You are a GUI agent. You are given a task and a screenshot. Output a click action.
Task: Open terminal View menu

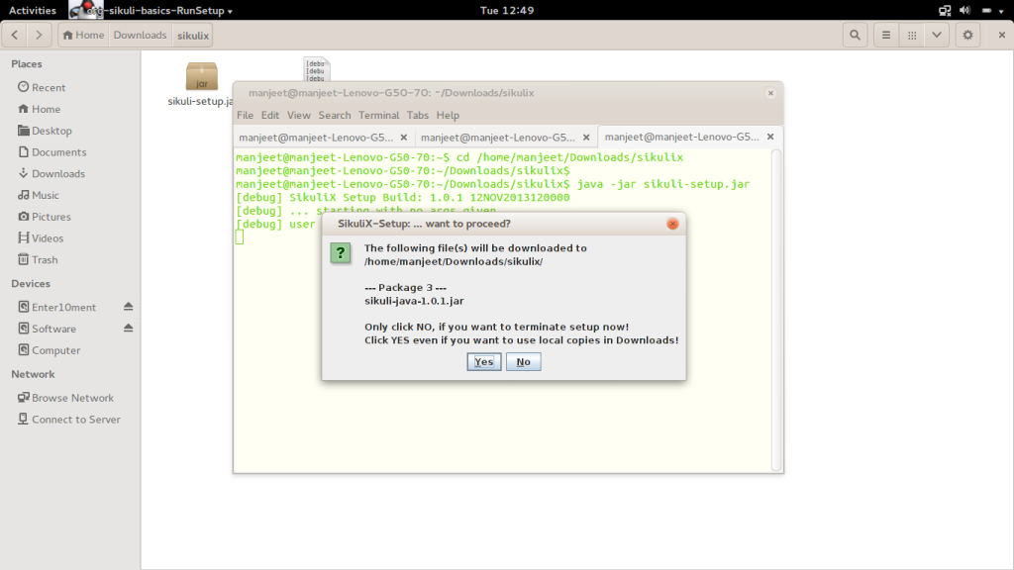(x=299, y=115)
